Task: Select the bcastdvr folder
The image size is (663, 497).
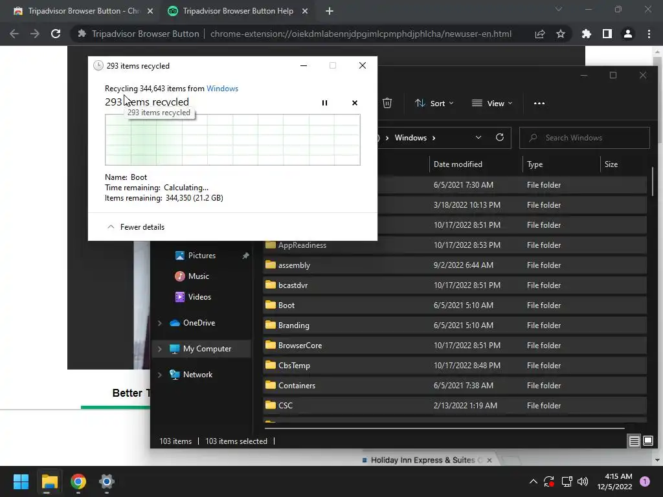Action: click(x=455, y=285)
